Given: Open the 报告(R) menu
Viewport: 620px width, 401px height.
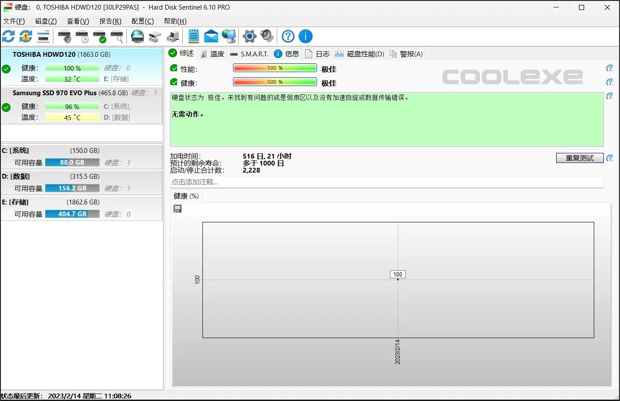Looking at the screenshot, I should coord(110,21).
